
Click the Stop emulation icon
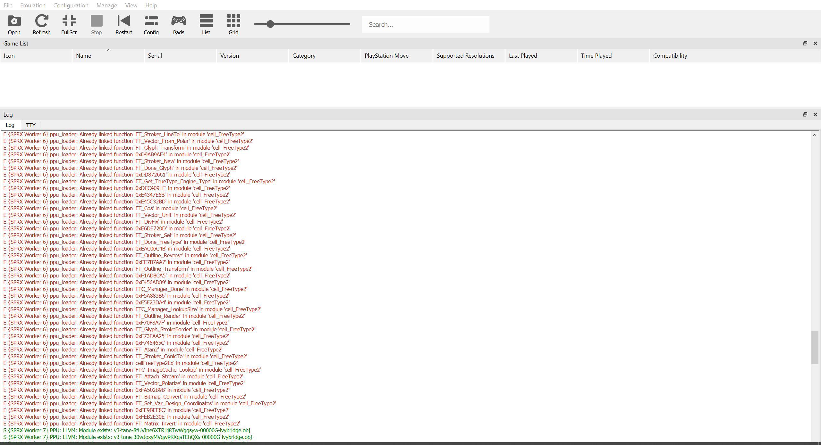click(x=96, y=24)
